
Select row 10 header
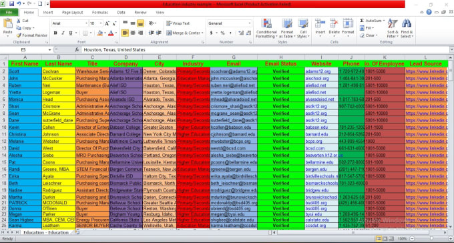click(4, 127)
